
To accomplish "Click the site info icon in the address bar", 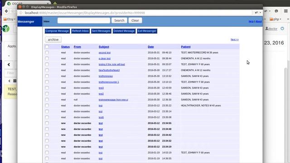I will coord(21,13).
